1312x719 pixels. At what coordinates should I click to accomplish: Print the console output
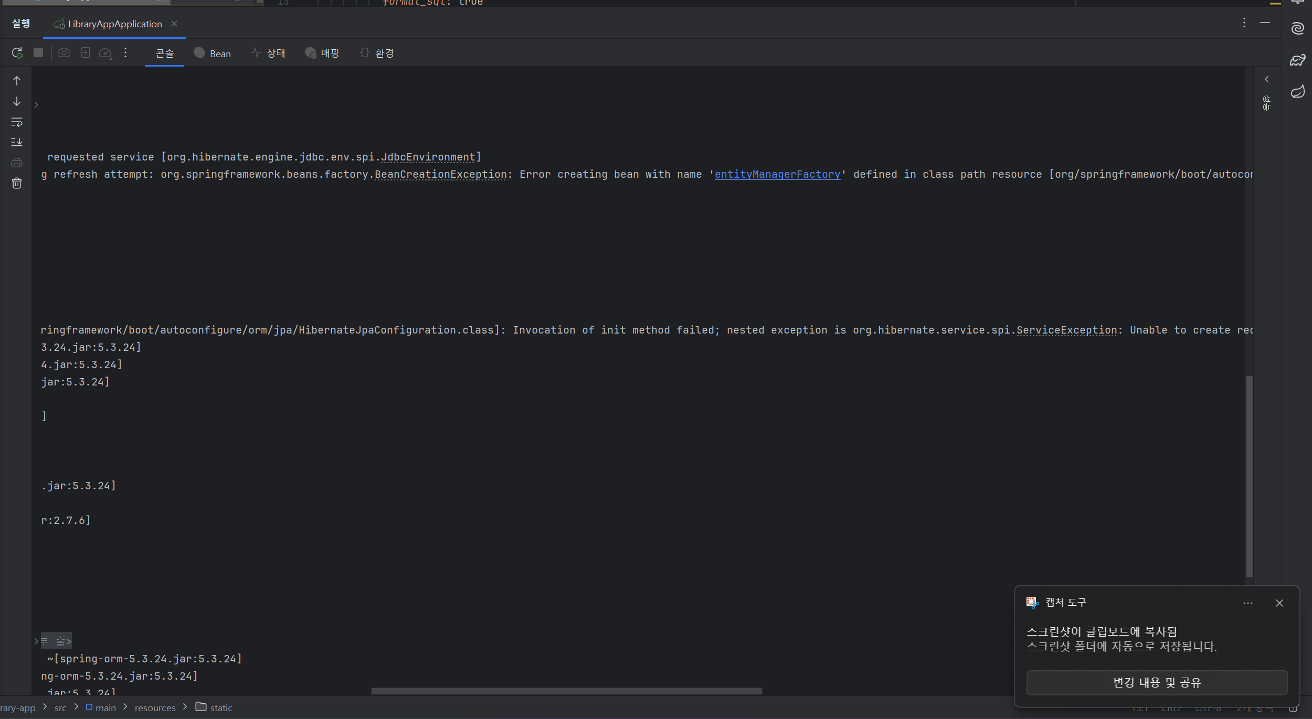17,163
